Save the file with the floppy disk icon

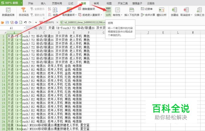pyautogui.click(x=7, y=23)
